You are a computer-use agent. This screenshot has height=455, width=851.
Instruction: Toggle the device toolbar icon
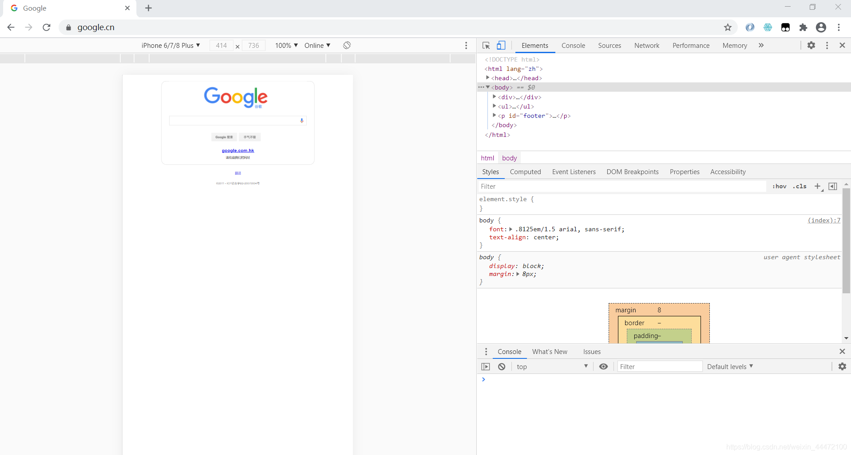click(x=501, y=45)
